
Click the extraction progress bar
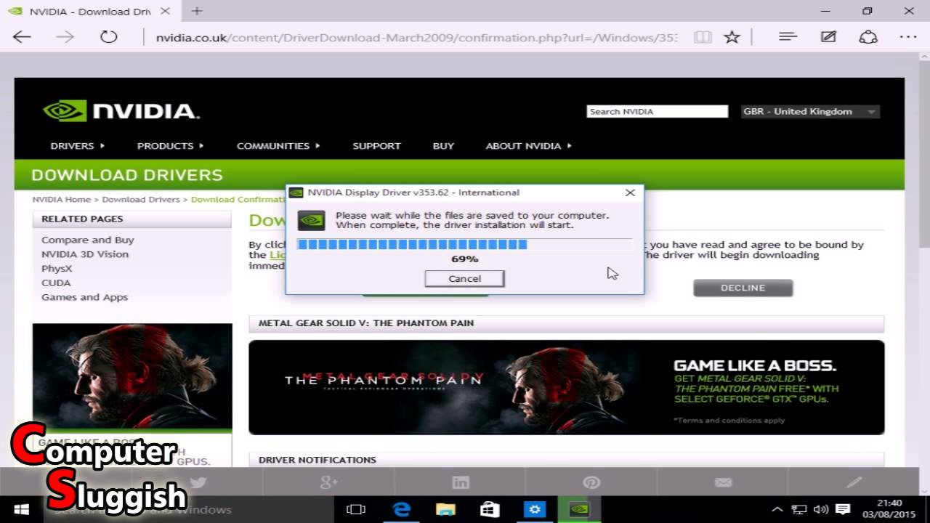[x=464, y=244]
